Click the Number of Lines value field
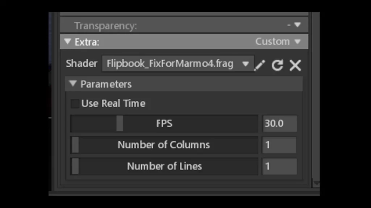The width and height of the screenshot is (371, 208). [279, 166]
